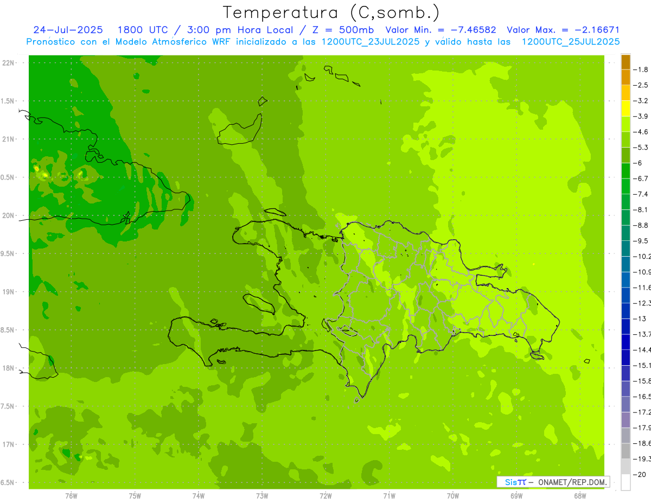Click the -2.5 colorbar value
The height and width of the screenshot is (503, 651).
(x=641, y=85)
